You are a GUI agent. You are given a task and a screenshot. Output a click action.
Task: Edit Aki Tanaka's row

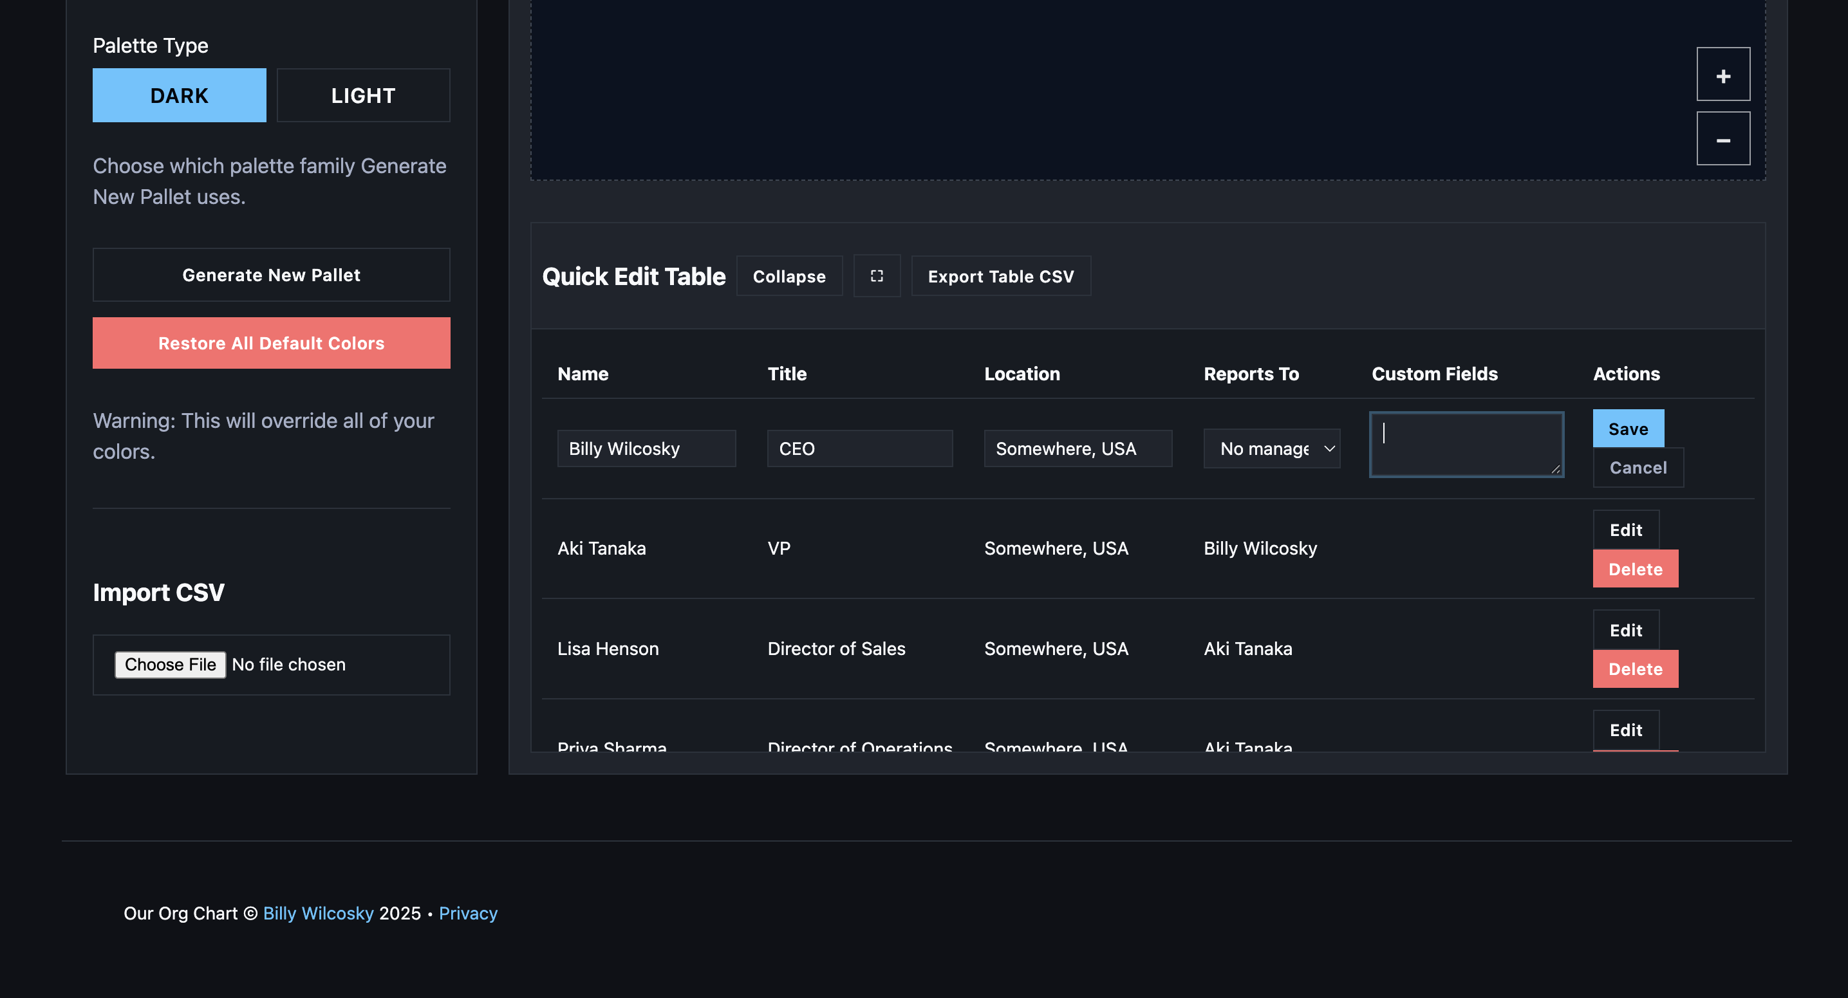coord(1625,530)
